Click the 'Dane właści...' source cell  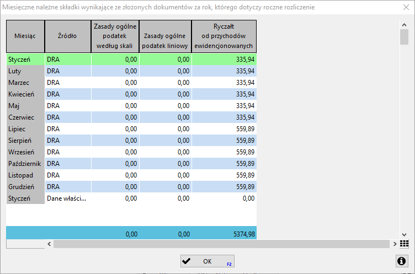click(68, 198)
